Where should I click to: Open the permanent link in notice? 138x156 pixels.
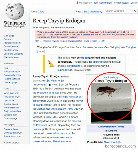pyautogui.click(x=91, y=35)
